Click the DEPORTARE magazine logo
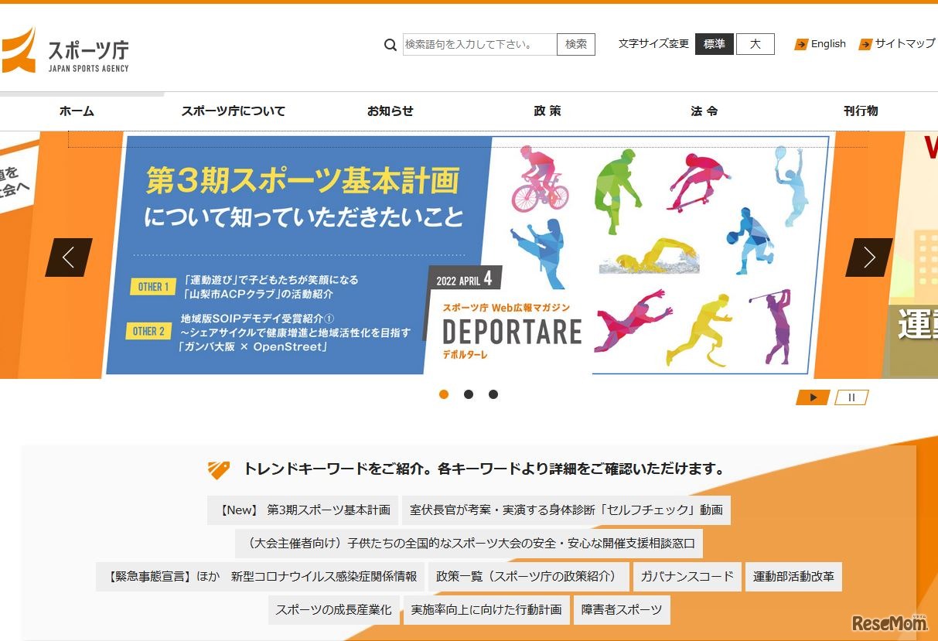The height and width of the screenshot is (641, 938). click(514, 331)
